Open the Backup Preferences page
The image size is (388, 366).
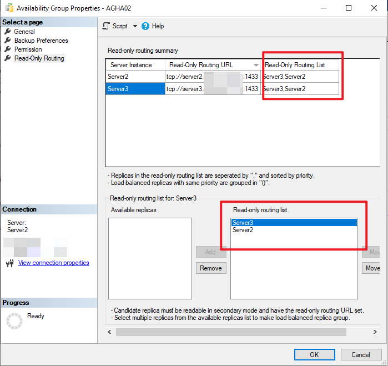coord(41,41)
